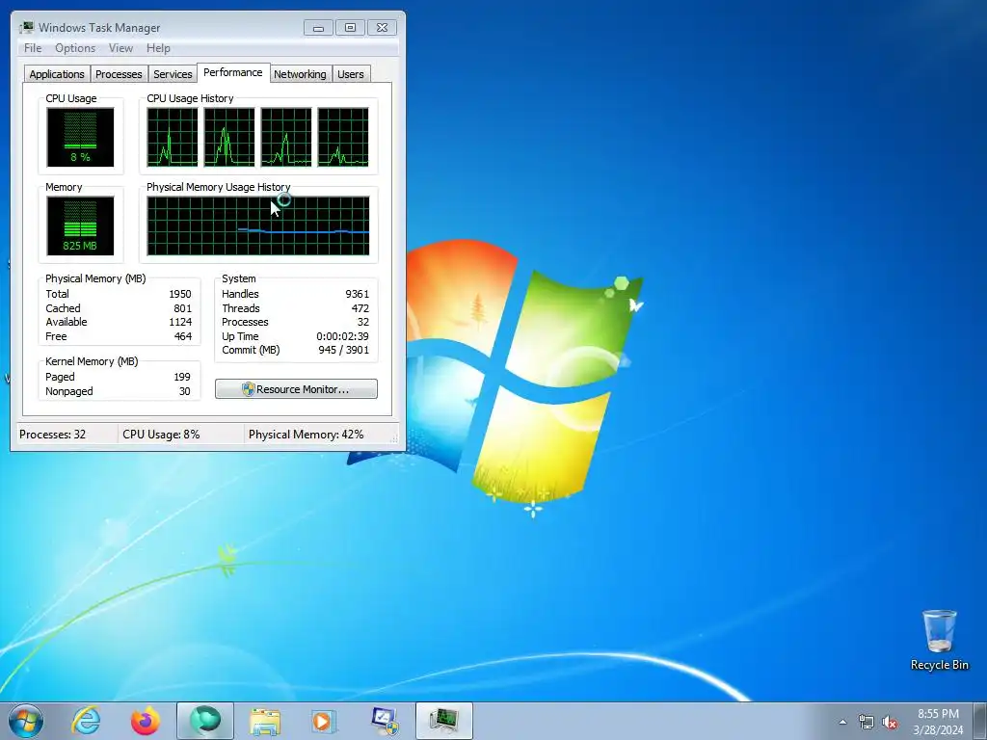Click the network status tray icon
Viewport: 987px width, 740px height.
(x=867, y=722)
